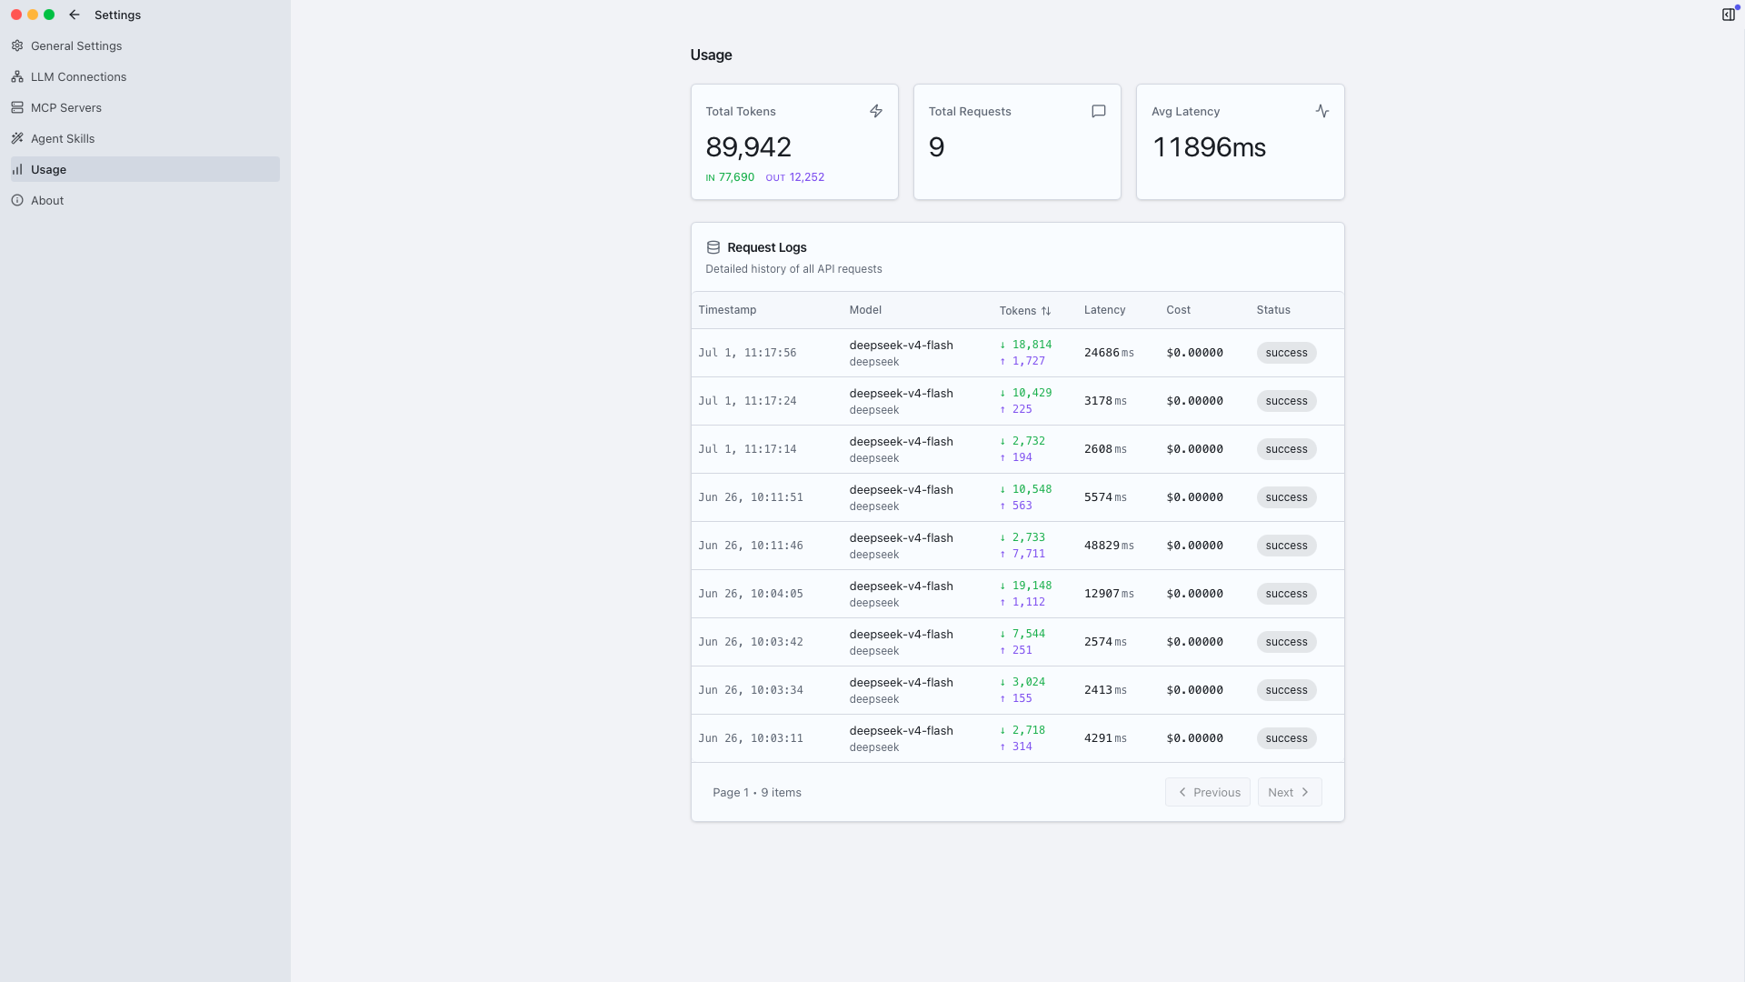Screen dimensions: 1745x982
Task: Select the Usage sidebar item
Action: pos(145,169)
